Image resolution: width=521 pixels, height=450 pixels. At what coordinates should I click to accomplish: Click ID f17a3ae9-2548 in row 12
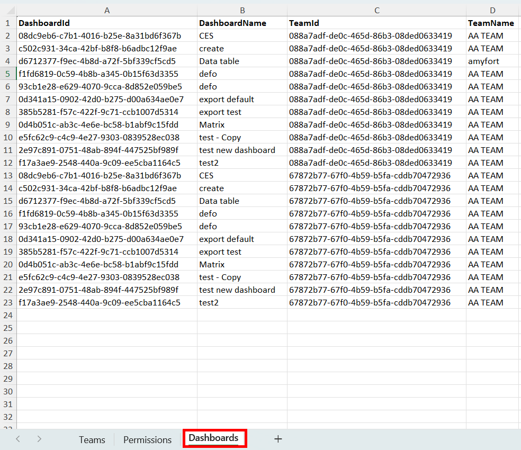click(107, 163)
